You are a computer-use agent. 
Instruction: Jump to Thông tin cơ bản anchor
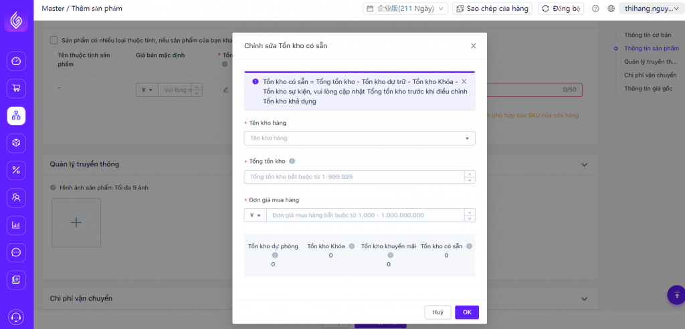click(648, 35)
